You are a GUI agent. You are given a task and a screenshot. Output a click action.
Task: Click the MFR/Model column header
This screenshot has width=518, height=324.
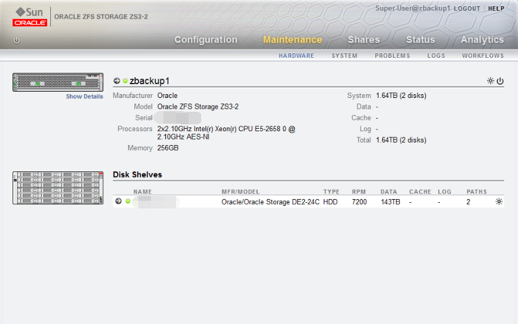pos(241,192)
